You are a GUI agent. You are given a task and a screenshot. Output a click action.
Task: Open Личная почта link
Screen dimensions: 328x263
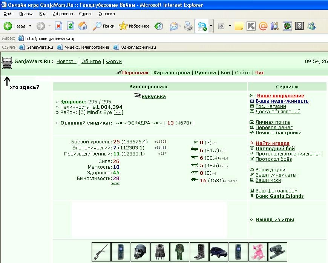tap(273, 122)
